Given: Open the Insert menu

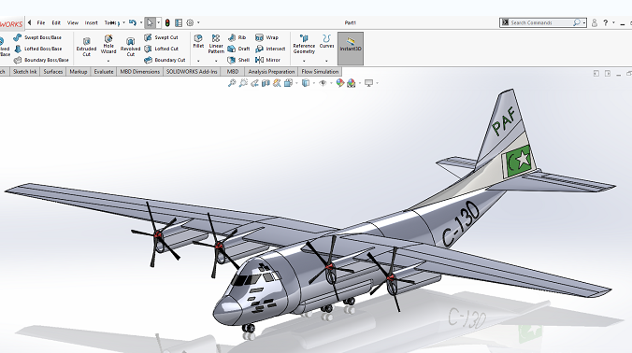Looking at the screenshot, I should tap(91, 23).
